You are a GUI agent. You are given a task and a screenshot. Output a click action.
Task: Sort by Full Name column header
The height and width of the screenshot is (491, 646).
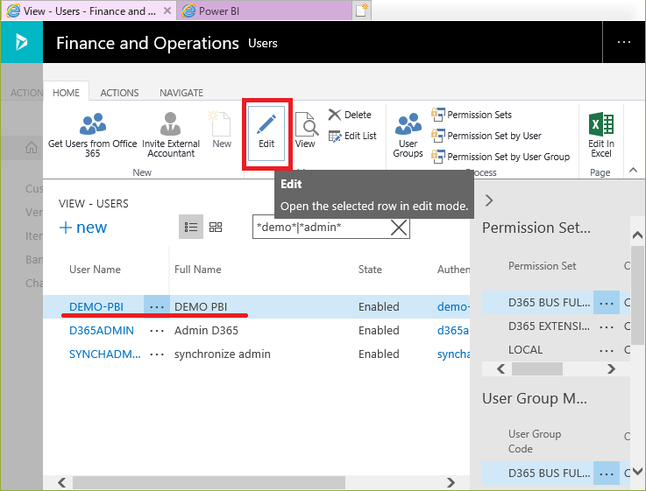pyautogui.click(x=198, y=270)
